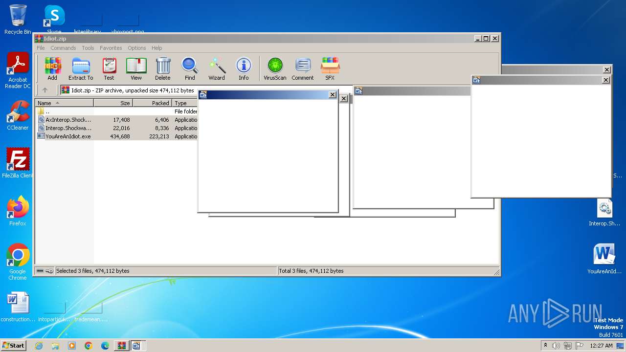Open the Options menu
The height and width of the screenshot is (352, 626).
pyautogui.click(x=137, y=48)
